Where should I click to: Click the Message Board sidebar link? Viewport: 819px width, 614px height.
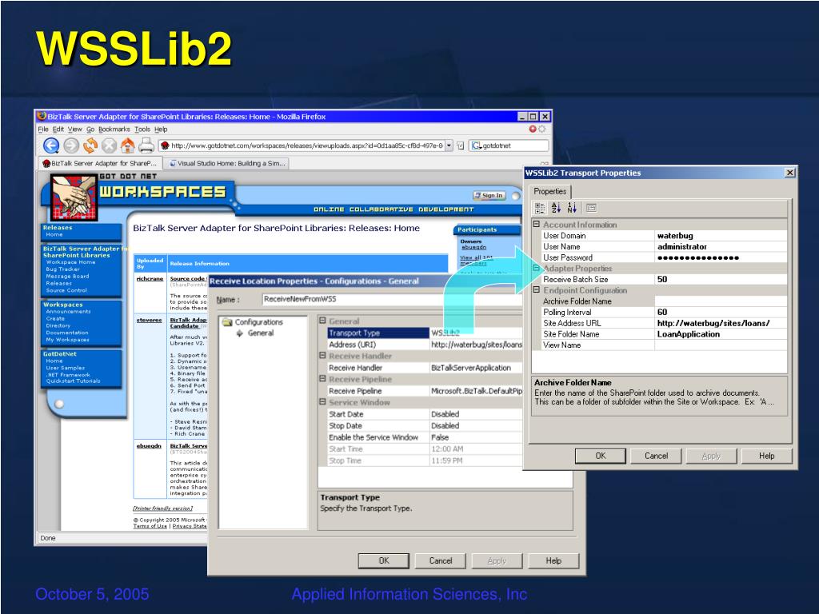pos(67,276)
